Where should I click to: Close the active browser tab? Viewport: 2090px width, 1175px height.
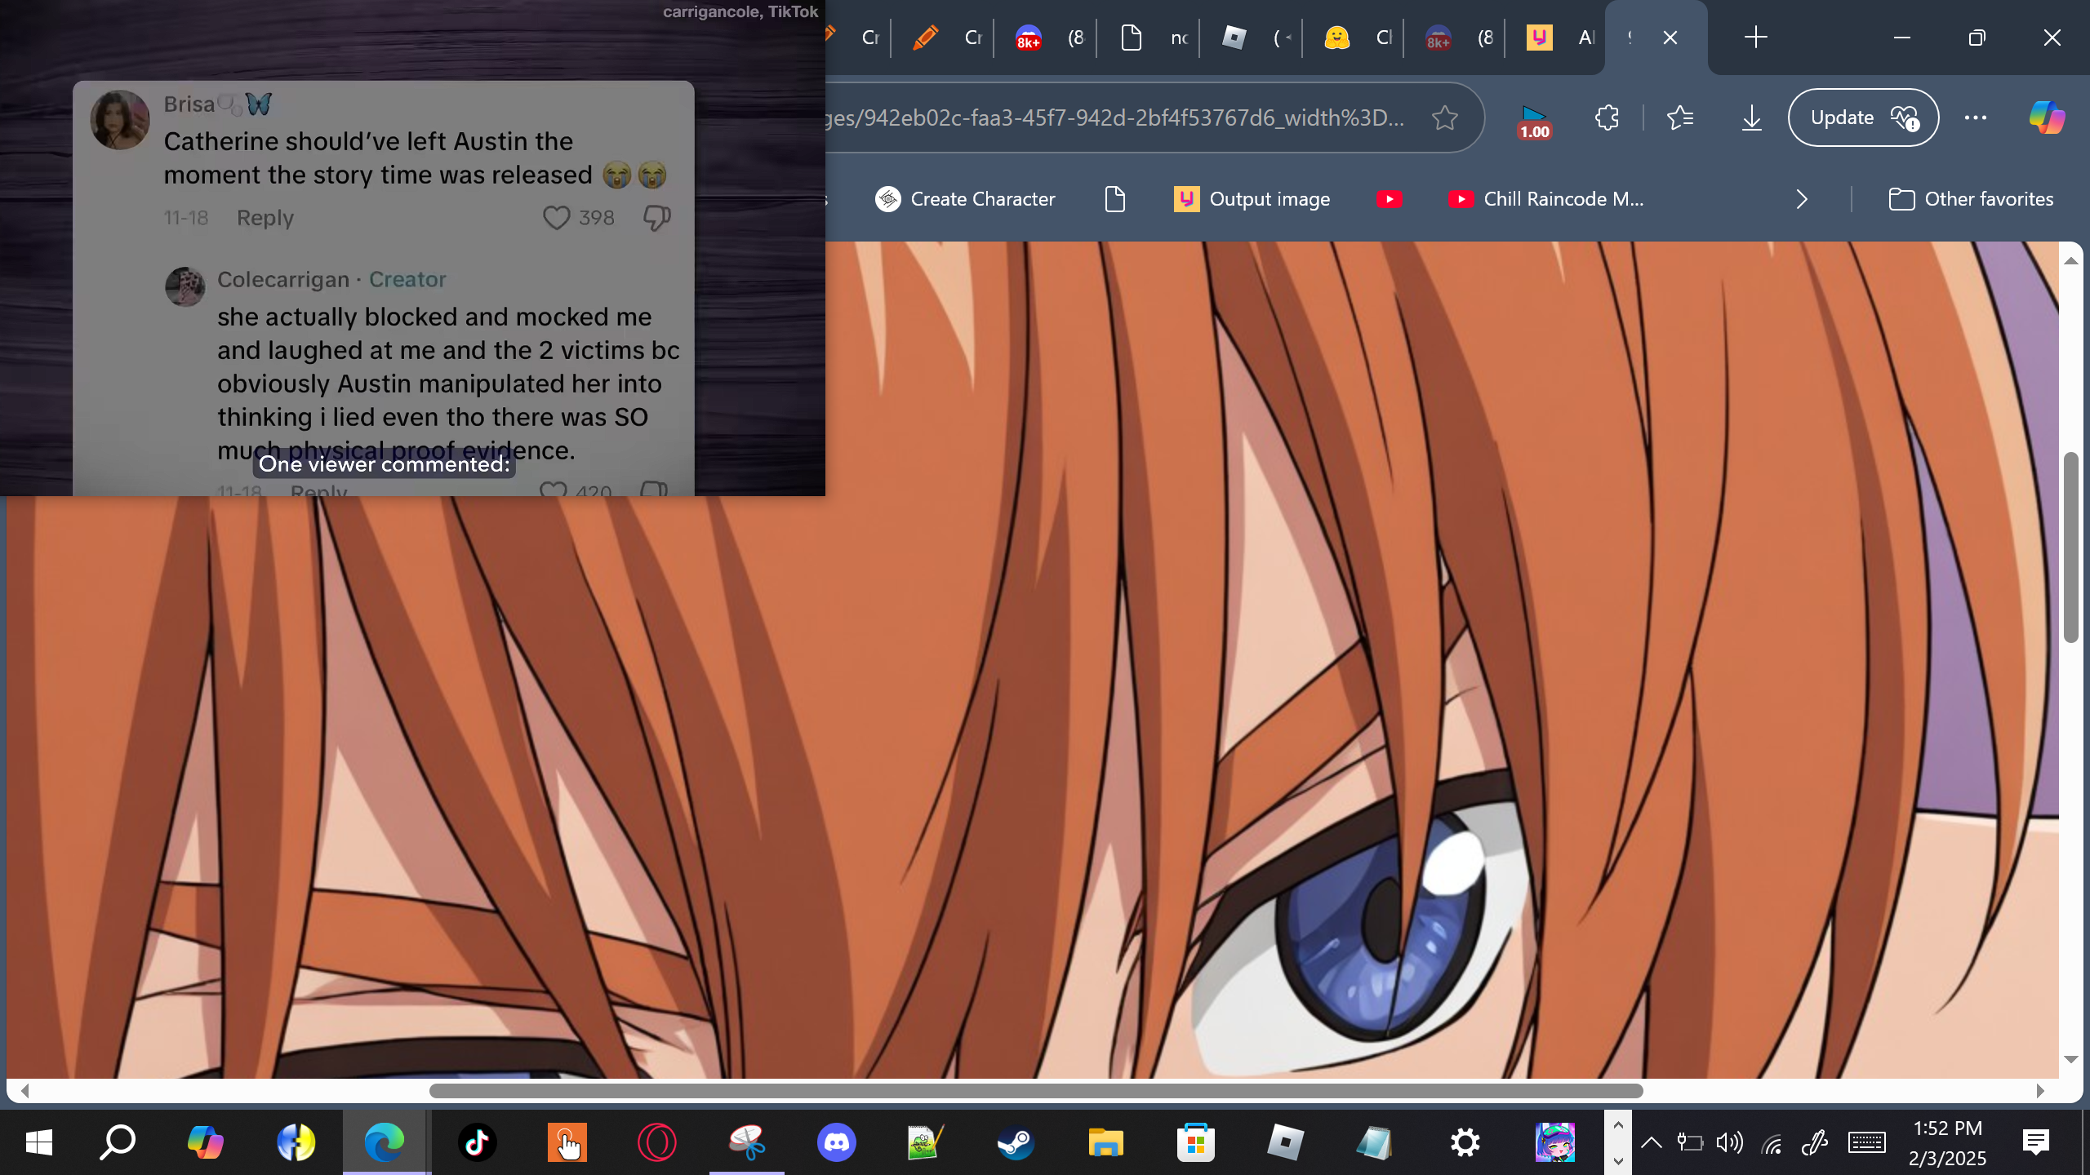tap(1670, 38)
